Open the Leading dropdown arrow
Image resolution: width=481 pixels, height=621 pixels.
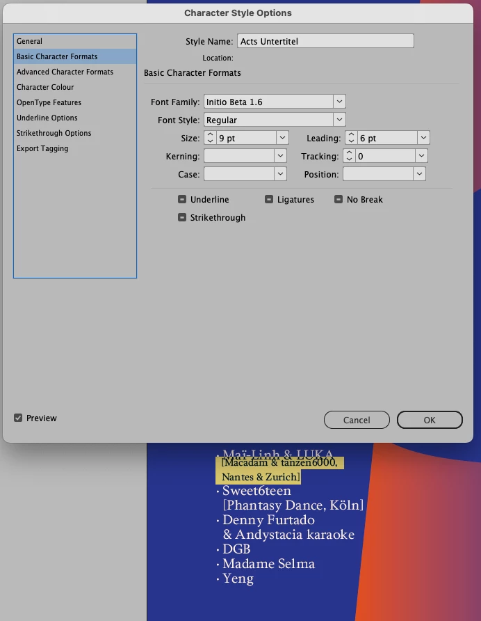(423, 138)
